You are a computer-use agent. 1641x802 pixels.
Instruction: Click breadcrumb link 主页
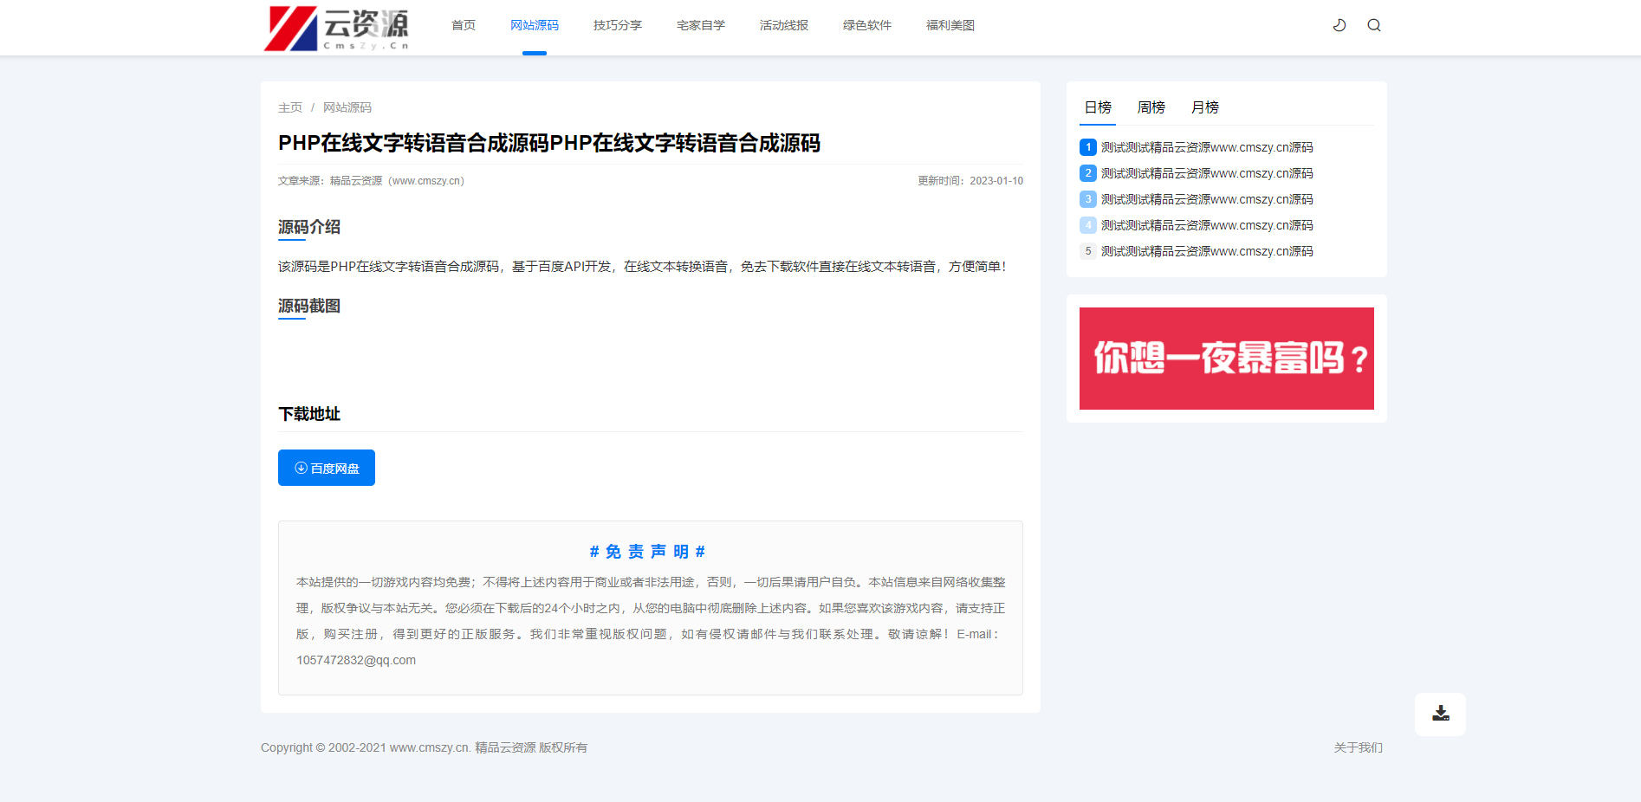tap(290, 107)
